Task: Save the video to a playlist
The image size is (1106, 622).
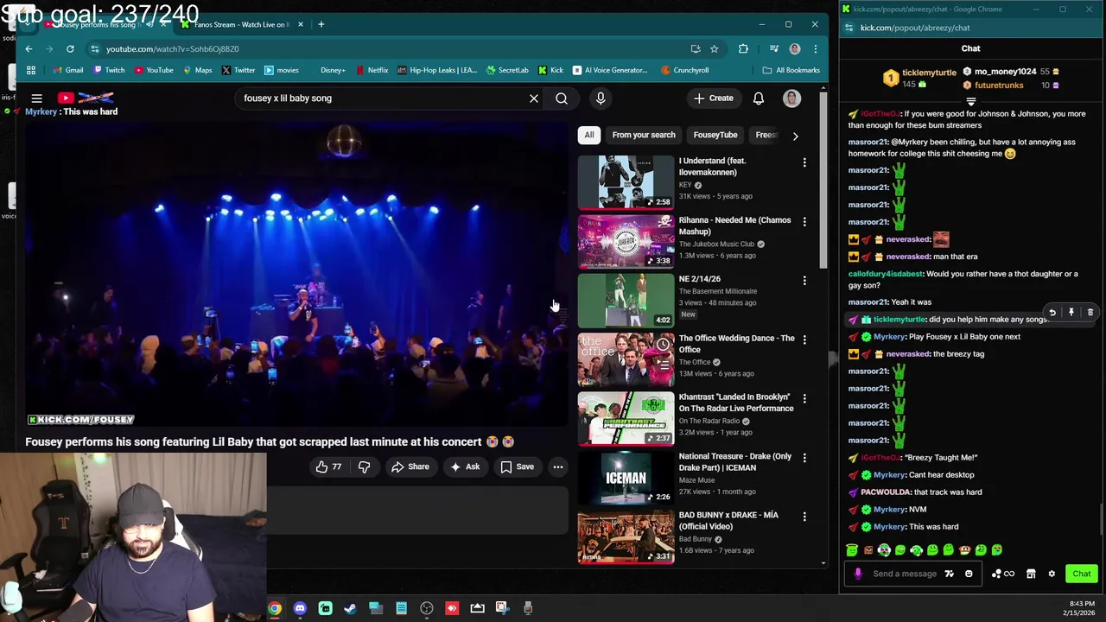Action: 517,466
